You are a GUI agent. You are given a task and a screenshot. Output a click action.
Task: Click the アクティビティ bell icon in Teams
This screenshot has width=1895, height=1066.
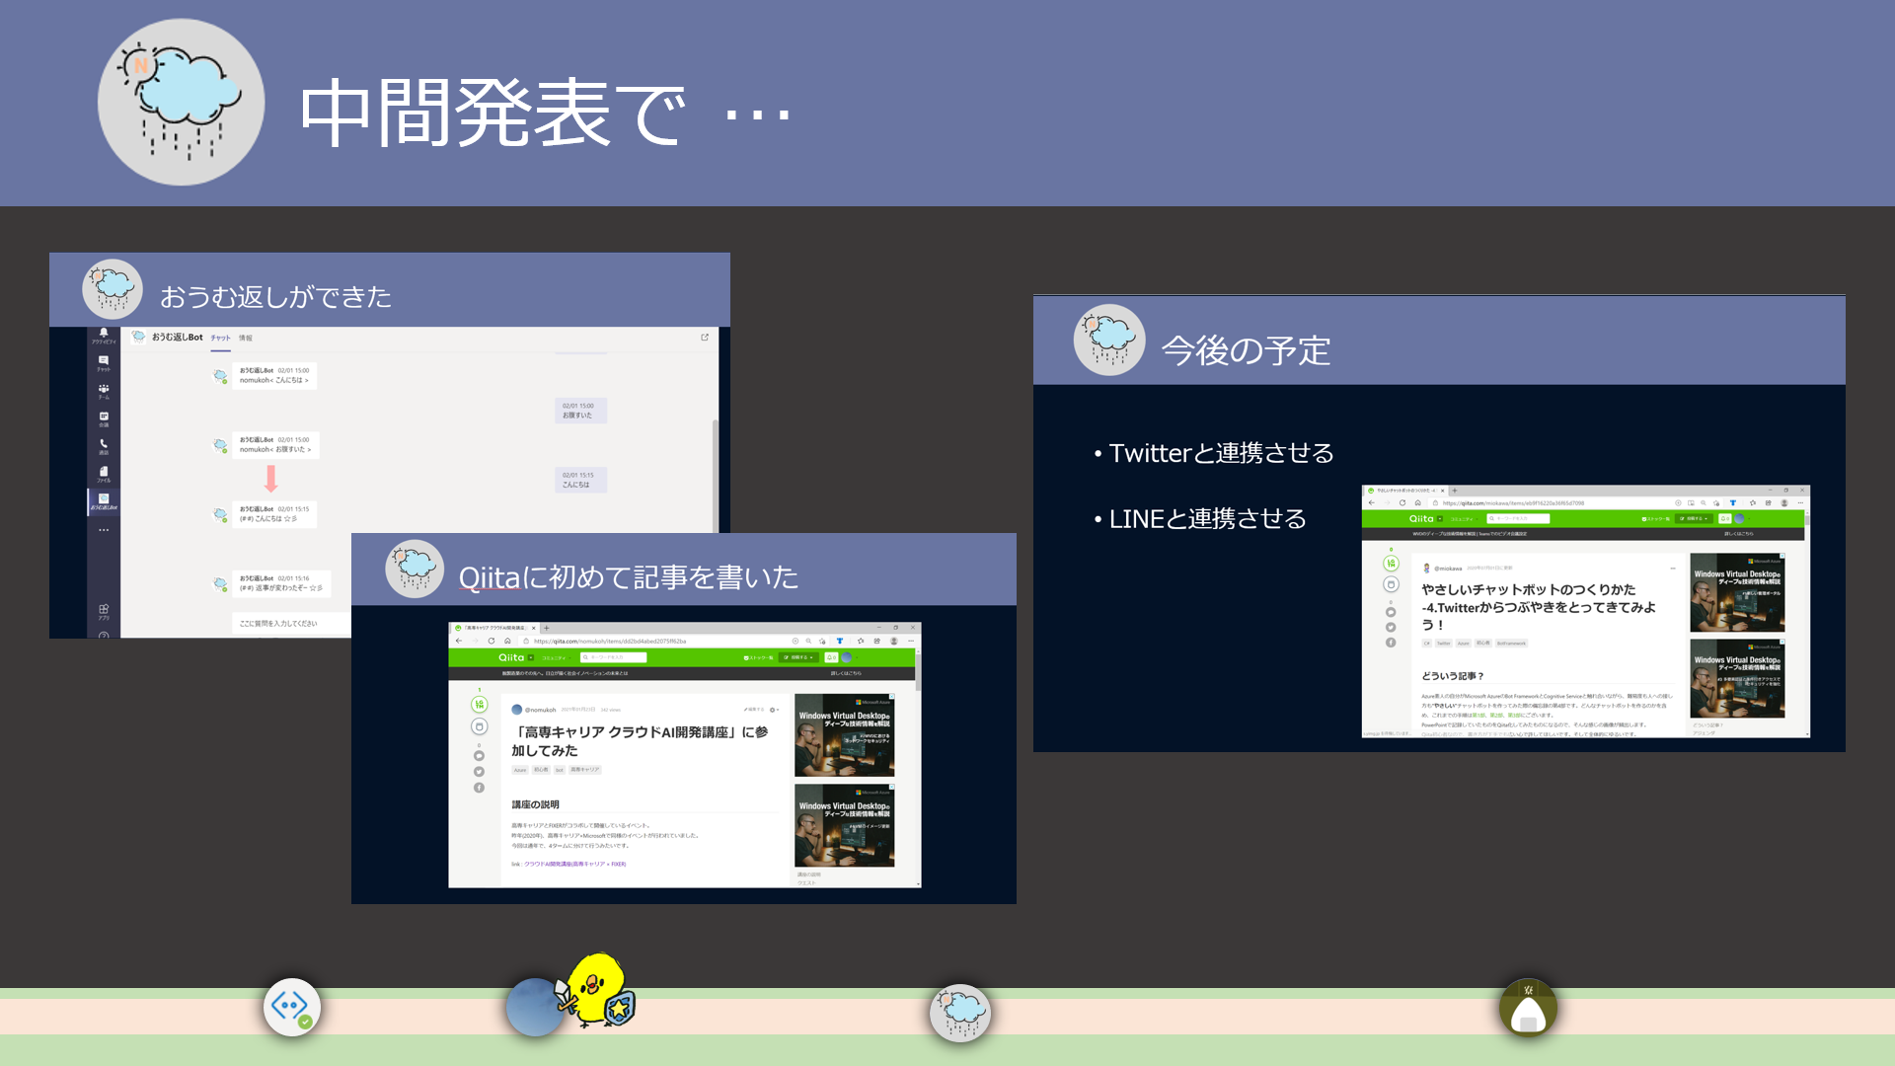pyautogui.click(x=104, y=333)
